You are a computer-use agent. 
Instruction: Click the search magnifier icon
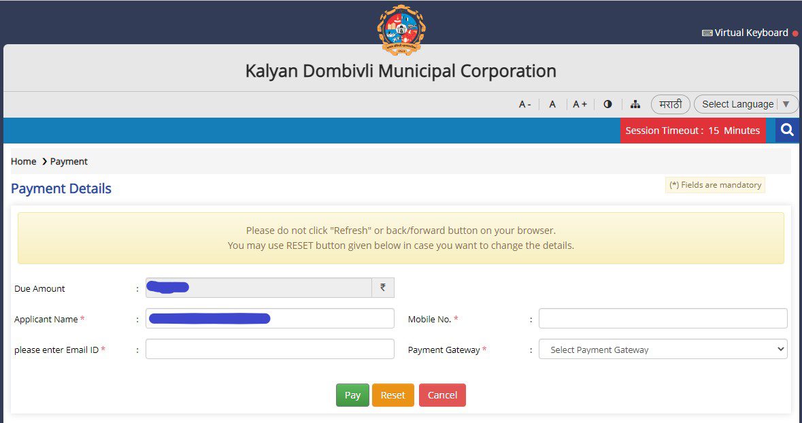tap(787, 130)
